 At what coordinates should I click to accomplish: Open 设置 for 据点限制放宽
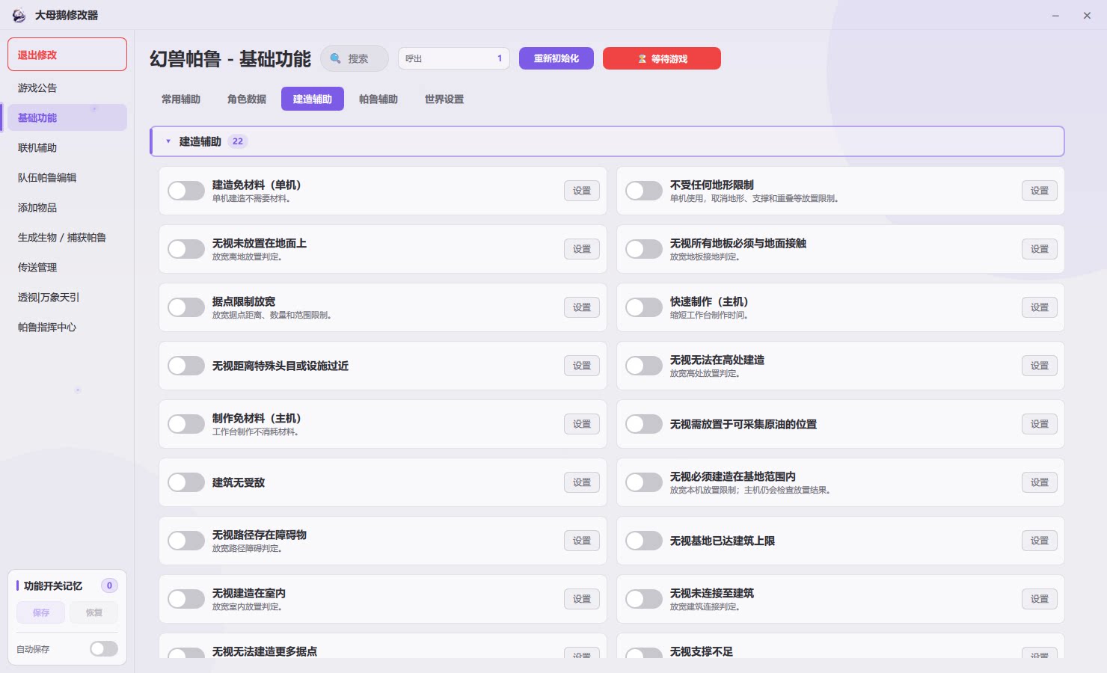tap(582, 307)
